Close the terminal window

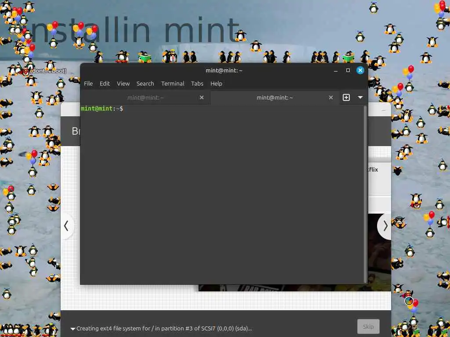(x=360, y=70)
